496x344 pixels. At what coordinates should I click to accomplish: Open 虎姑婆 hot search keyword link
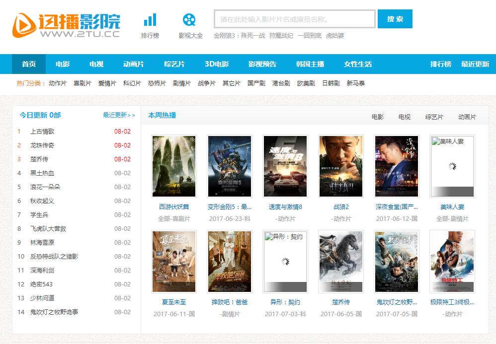coord(335,36)
